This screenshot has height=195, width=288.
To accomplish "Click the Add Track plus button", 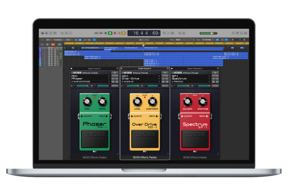I will pos(42,45).
